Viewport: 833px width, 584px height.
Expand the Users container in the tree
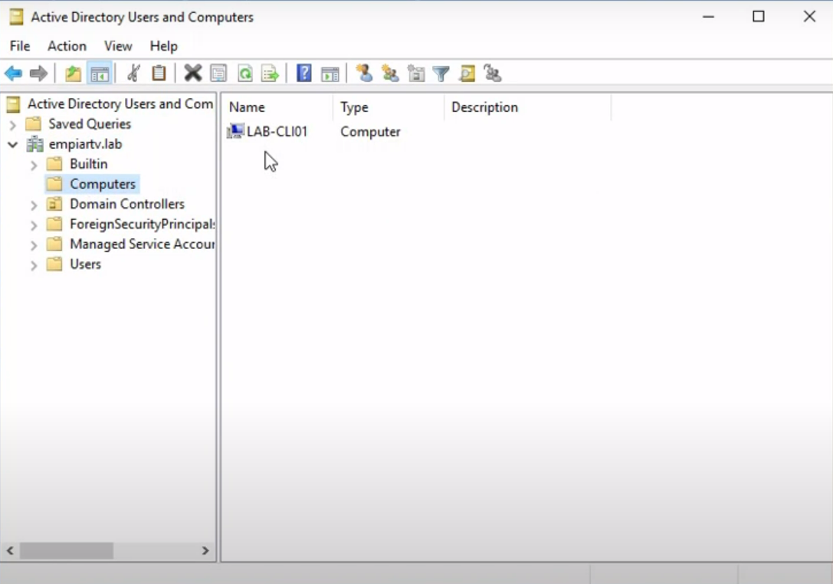(33, 264)
